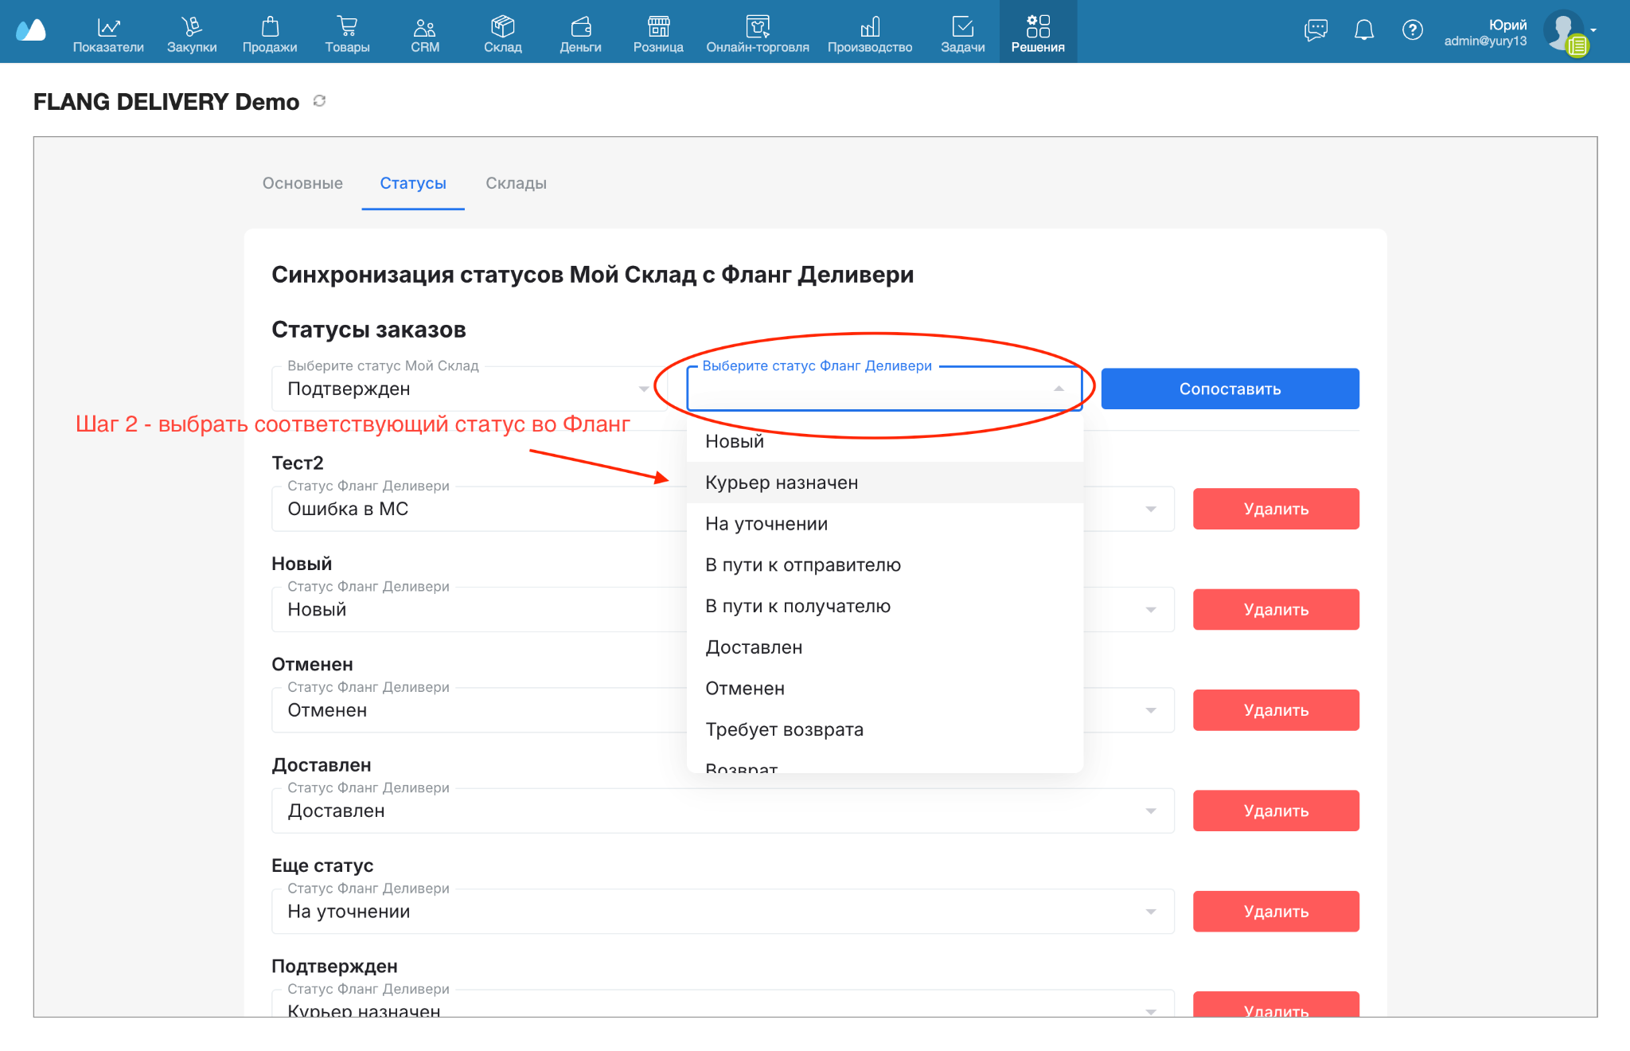The width and height of the screenshot is (1630, 1051).
Task: Choose В пути к отправителю option
Action: [885, 565]
